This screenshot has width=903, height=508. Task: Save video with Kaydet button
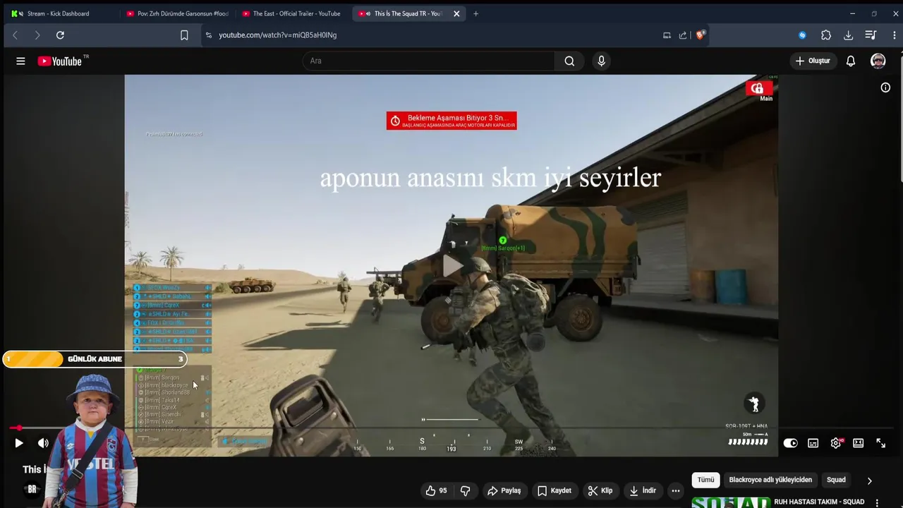(x=554, y=490)
